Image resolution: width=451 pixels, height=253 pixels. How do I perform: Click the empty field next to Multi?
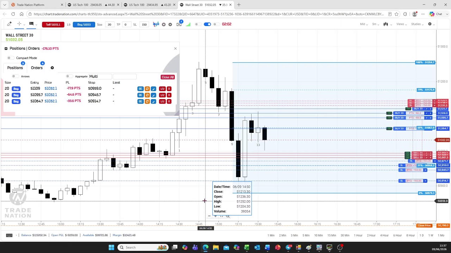click(124, 76)
